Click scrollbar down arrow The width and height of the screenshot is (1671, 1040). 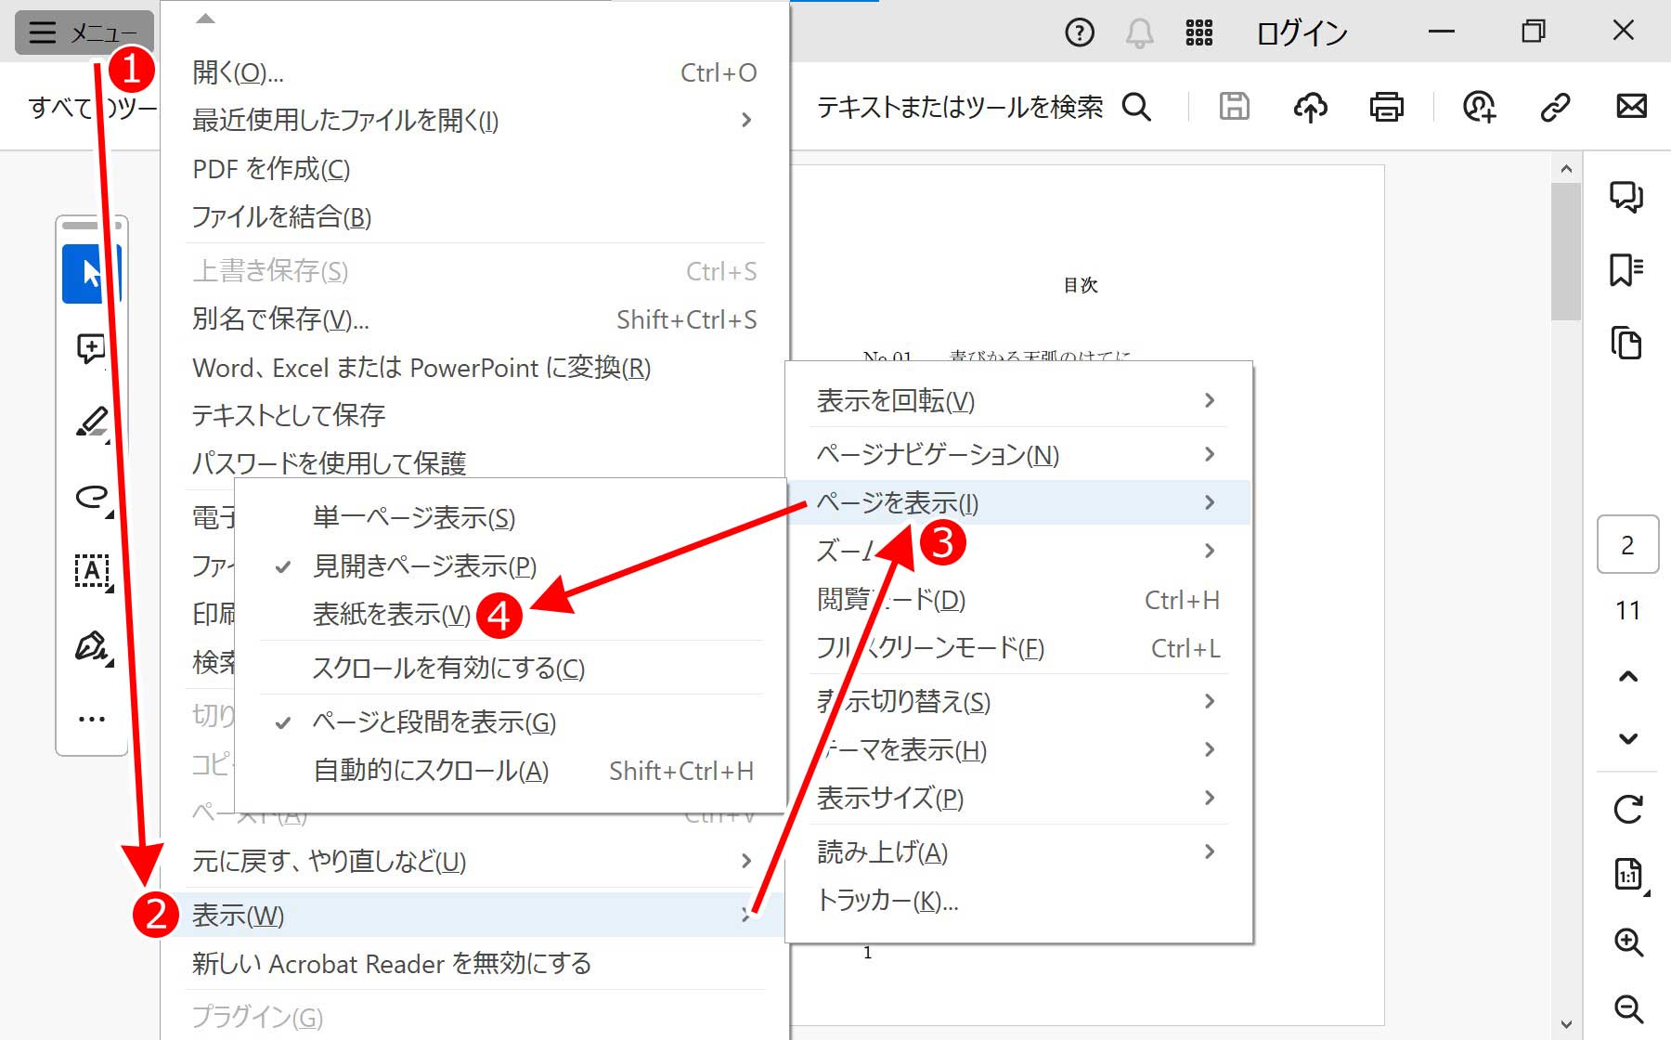(x=1566, y=1025)
